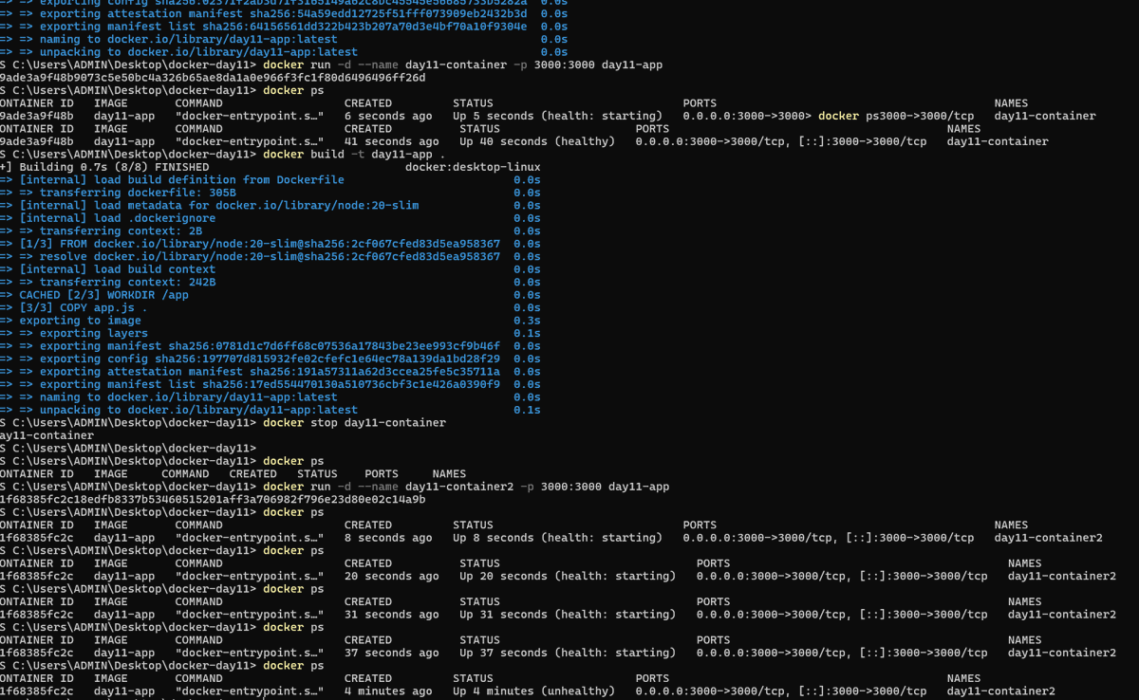Screen dimensions: 1139x700
Task: Click 'exporting manifest list sha256:17ed554470' line
Action: (270, 385)
